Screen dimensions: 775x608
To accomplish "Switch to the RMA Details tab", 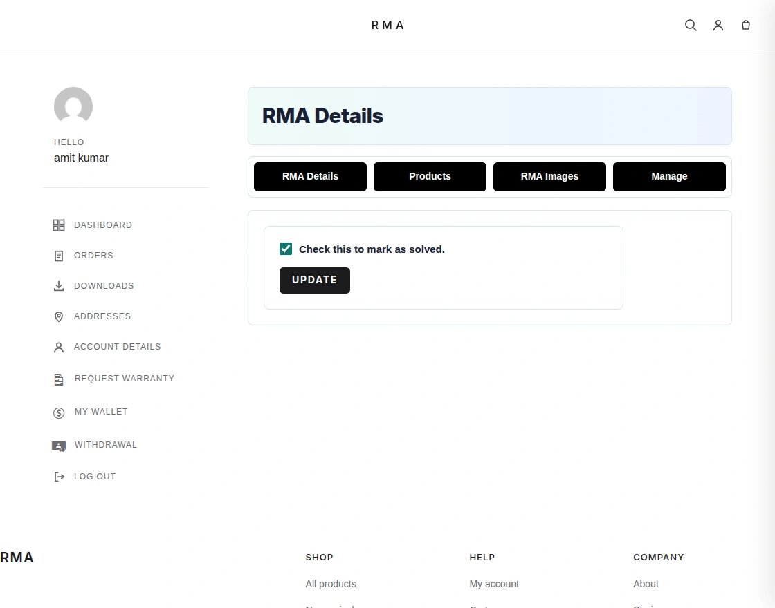I will [x=311, y=177].
